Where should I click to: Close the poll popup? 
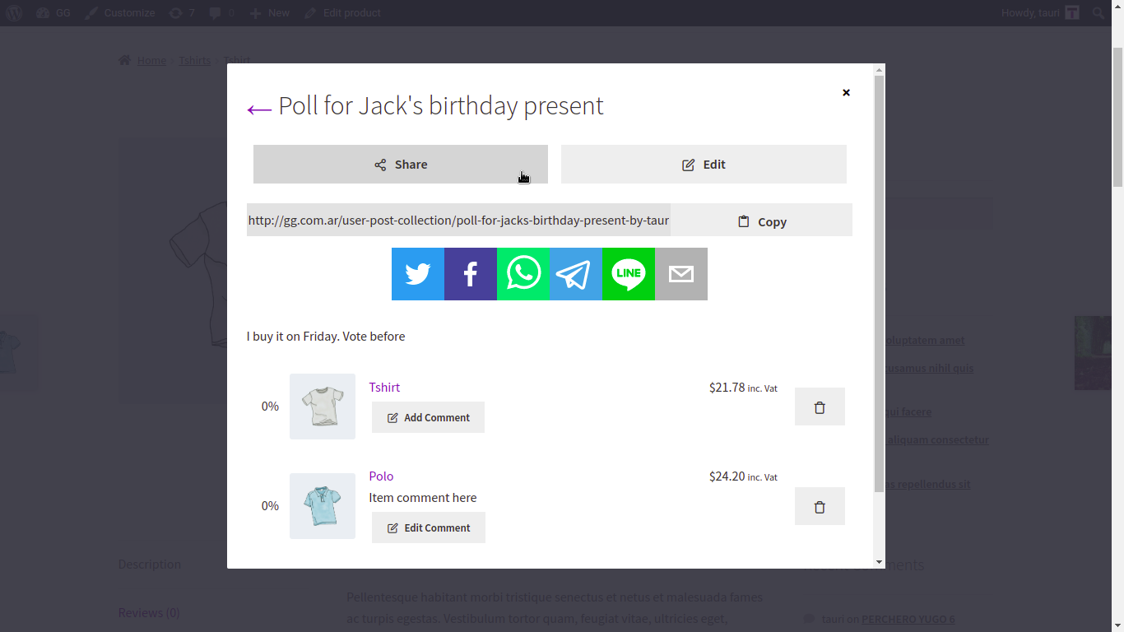(846, 92)
